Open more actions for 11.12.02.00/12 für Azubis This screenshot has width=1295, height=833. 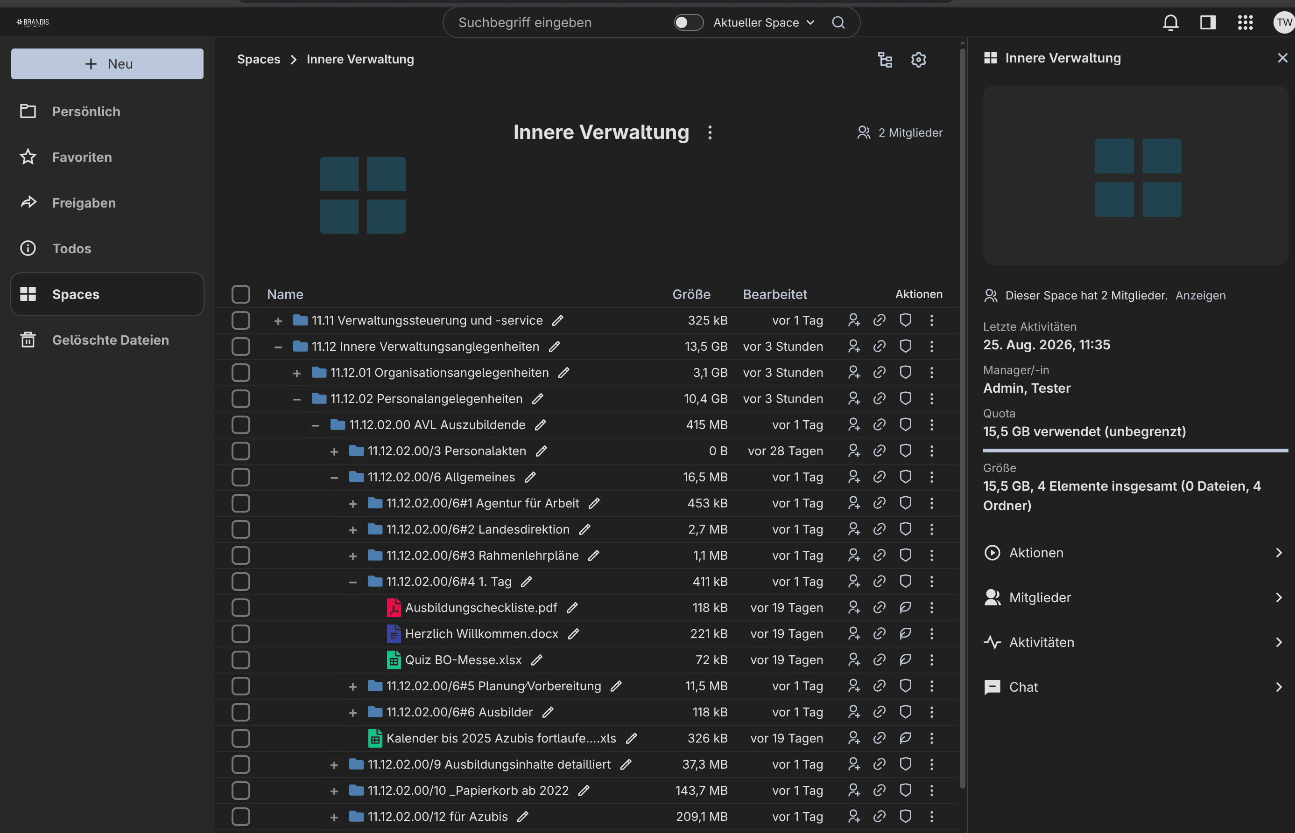[x=931, y=816]
